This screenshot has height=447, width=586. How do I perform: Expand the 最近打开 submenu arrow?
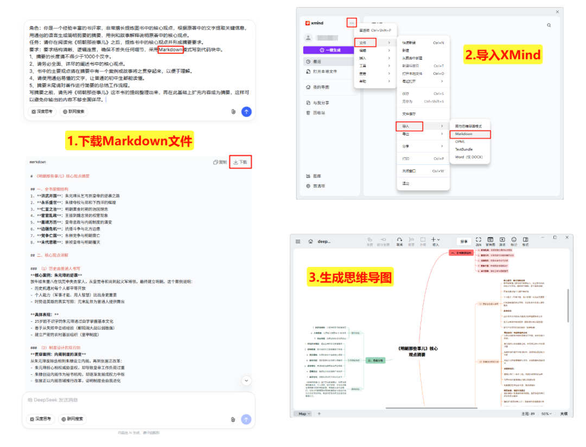(x=442, y=81)
